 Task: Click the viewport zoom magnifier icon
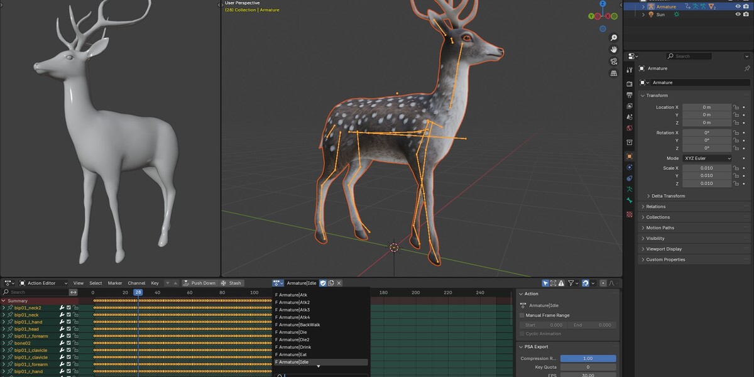(x=614, y=38)
